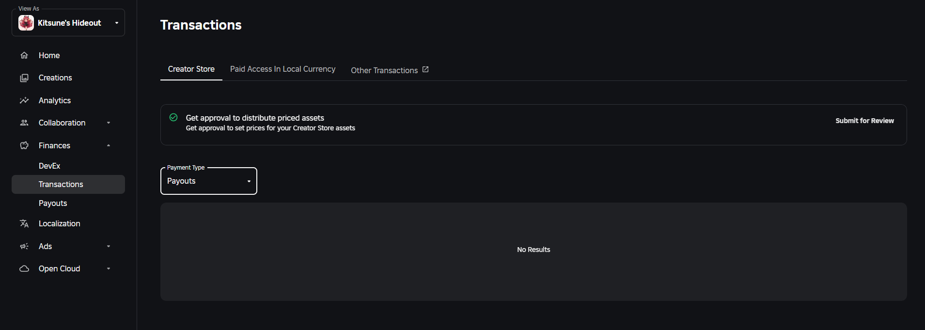Click the Localization translate icon

24,223
